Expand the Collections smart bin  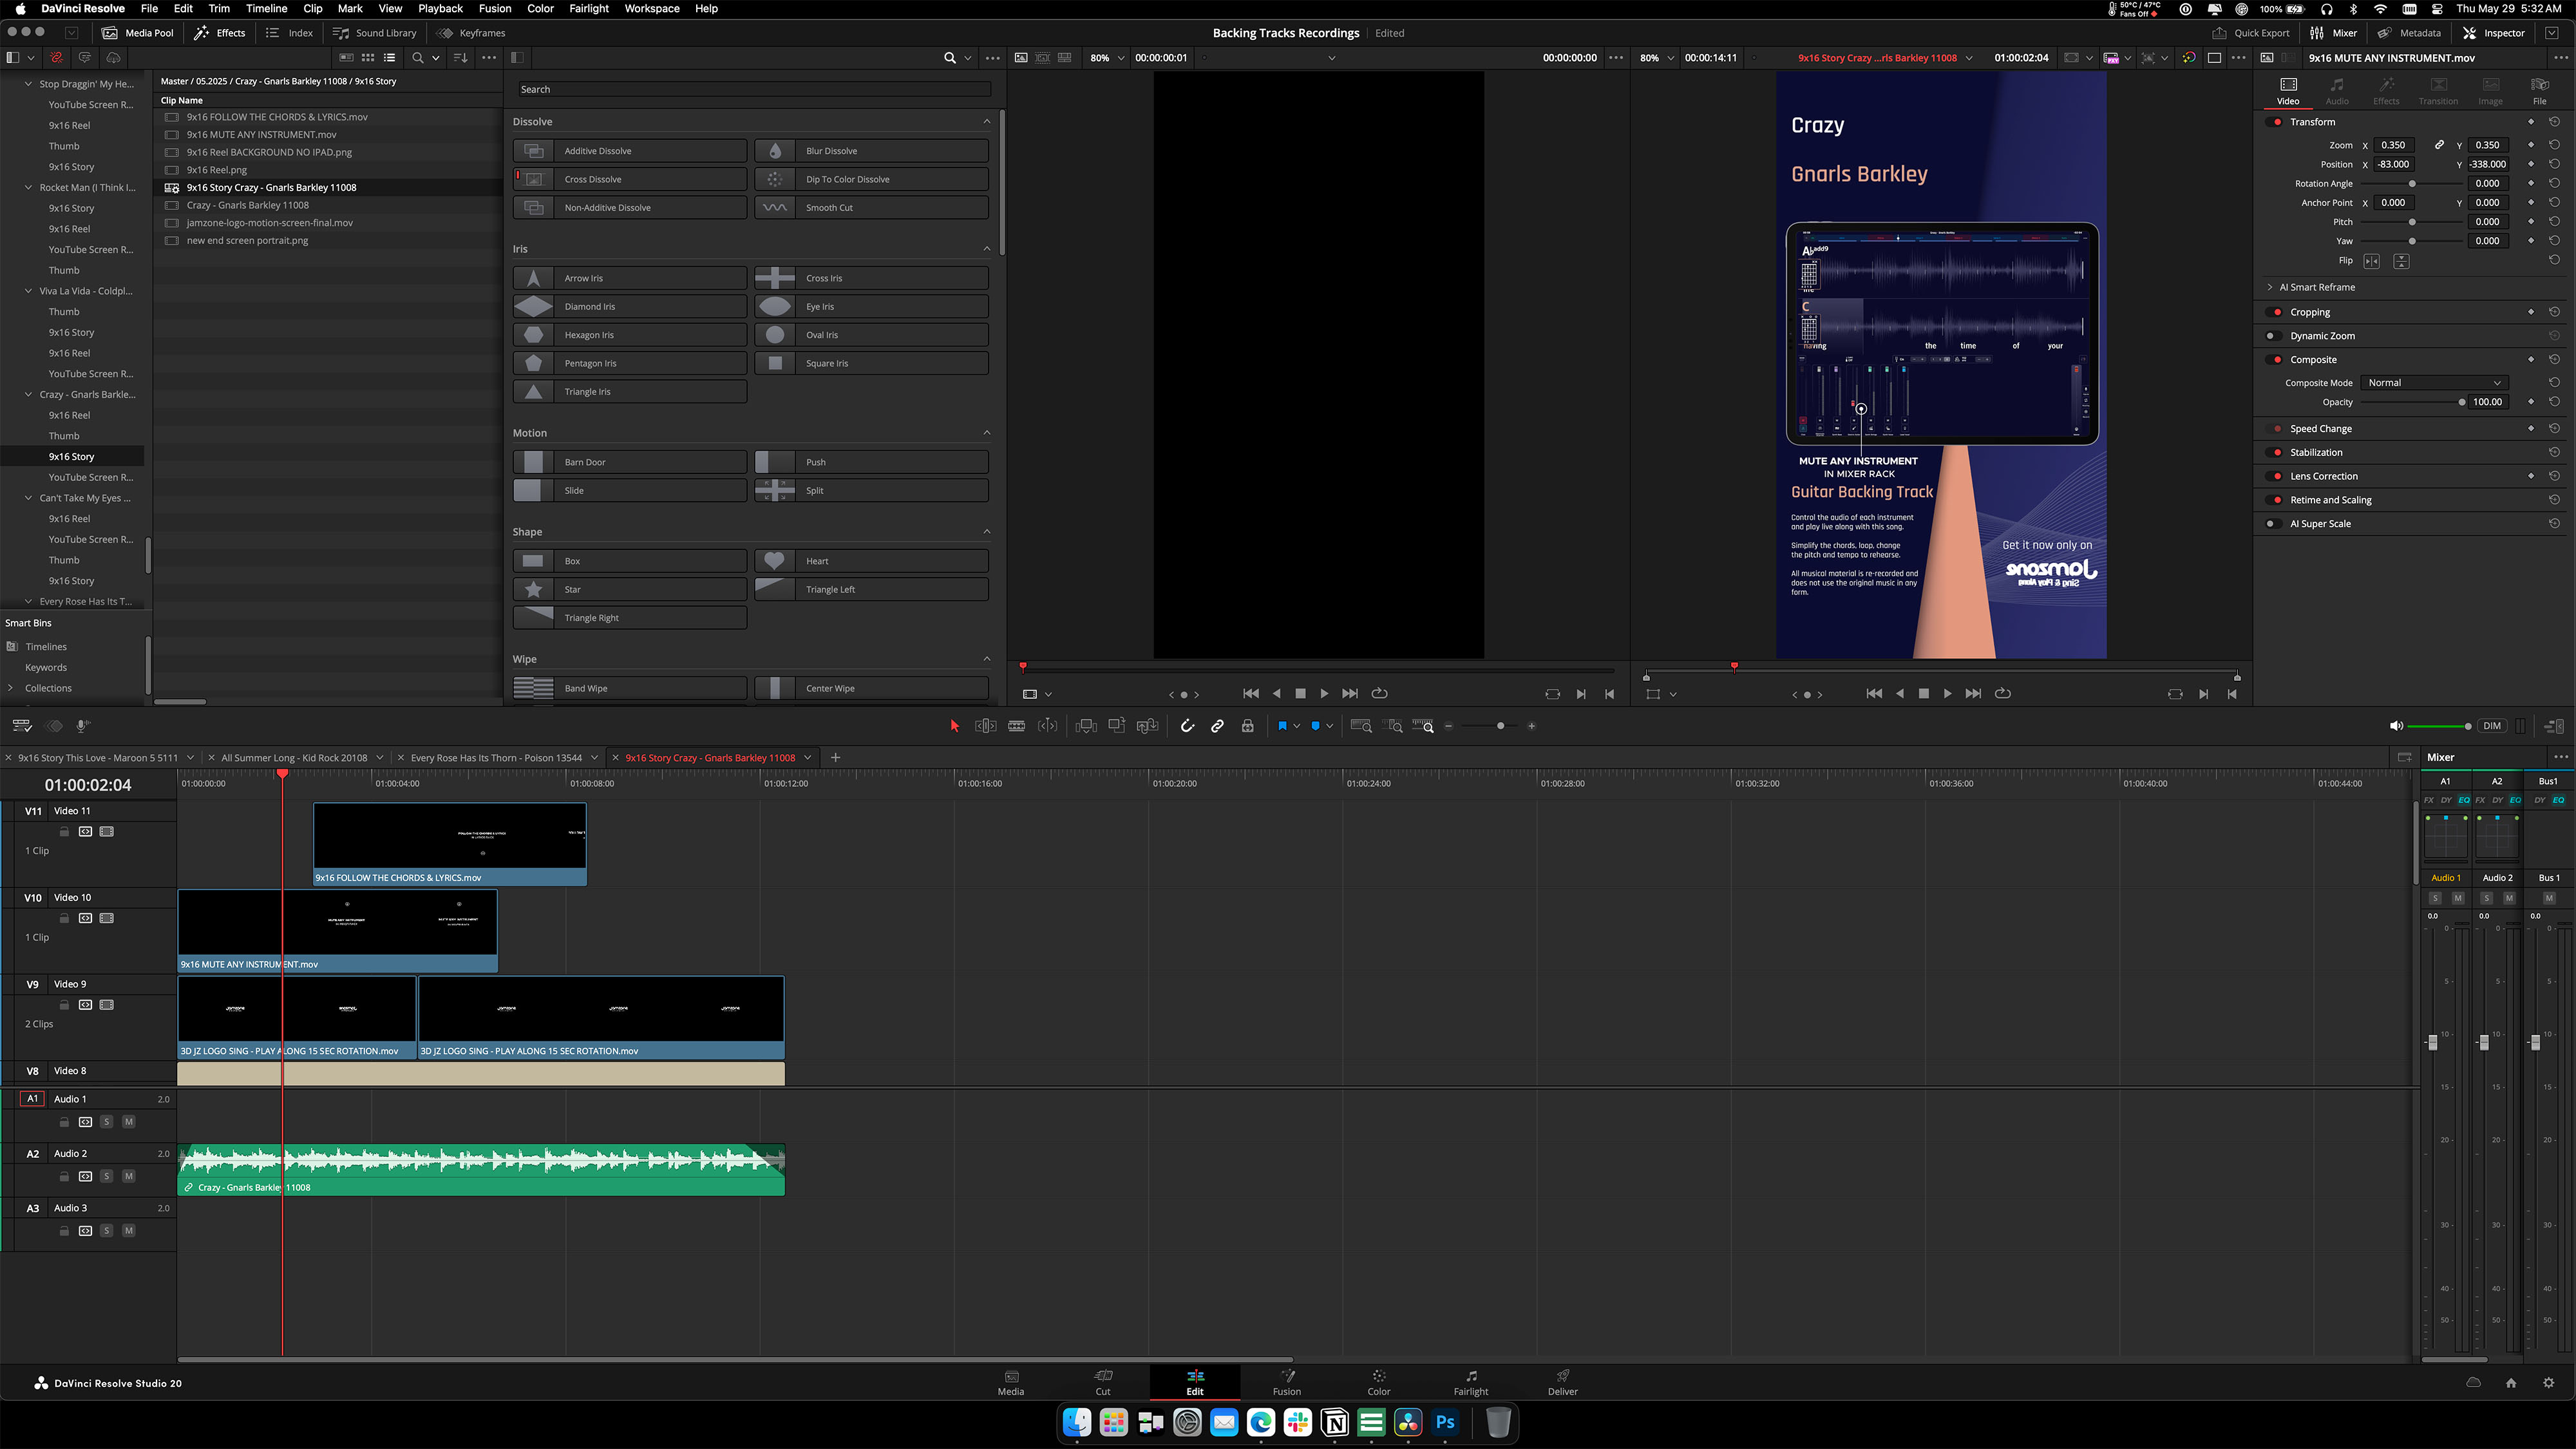click(10, 688)
